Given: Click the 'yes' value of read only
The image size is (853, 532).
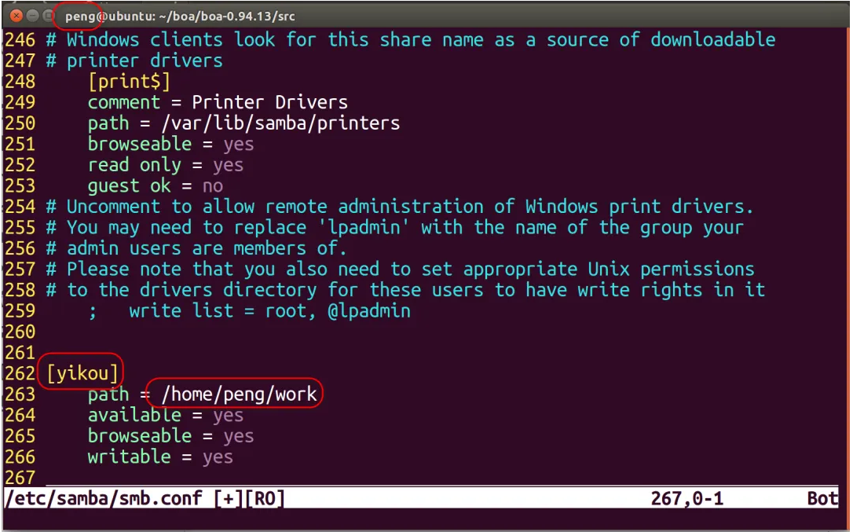Looking at the screenshot, I should (x=228, y=165).
